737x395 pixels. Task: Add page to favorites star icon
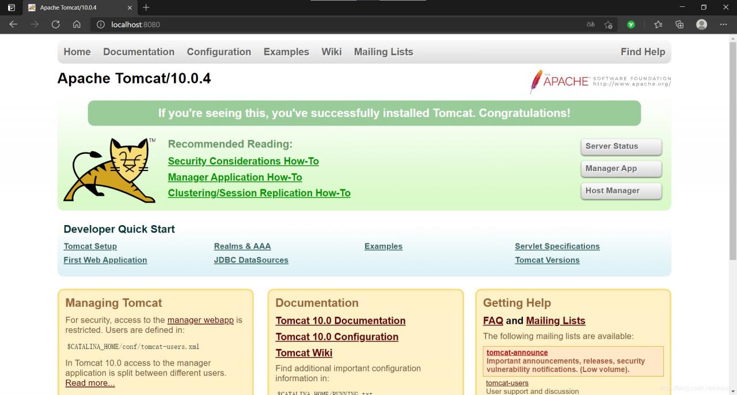[609, 24]
